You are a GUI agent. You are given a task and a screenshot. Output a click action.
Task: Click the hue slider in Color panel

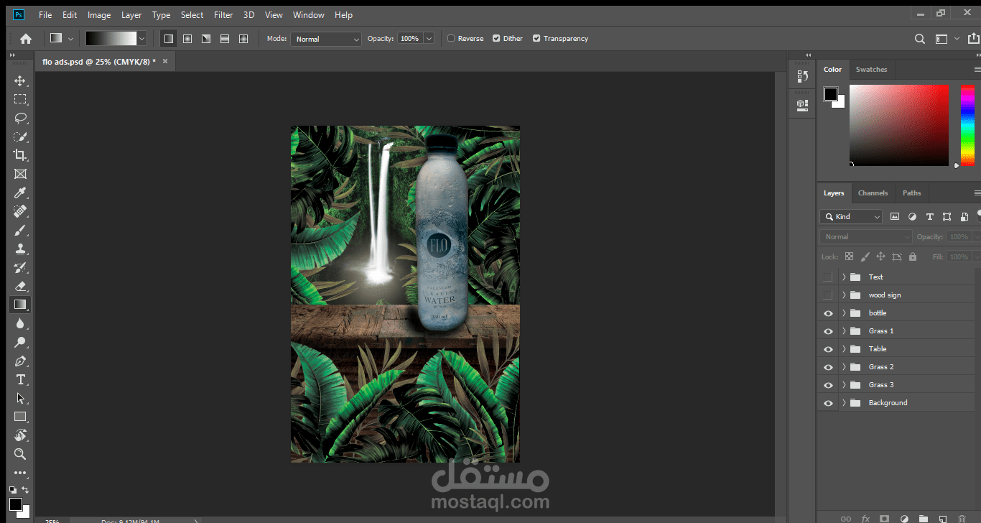click(967, 125)
